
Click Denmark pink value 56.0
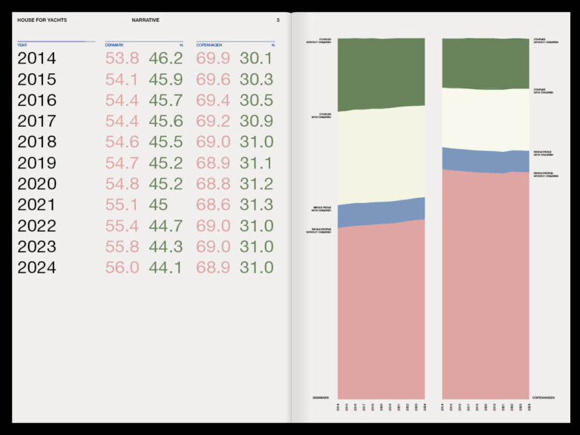[x=122, y=267]
